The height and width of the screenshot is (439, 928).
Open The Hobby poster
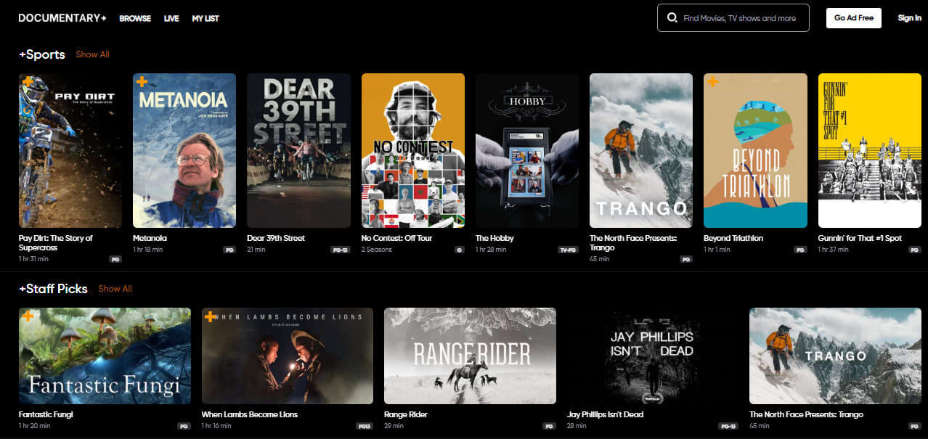tap(527, 150)
